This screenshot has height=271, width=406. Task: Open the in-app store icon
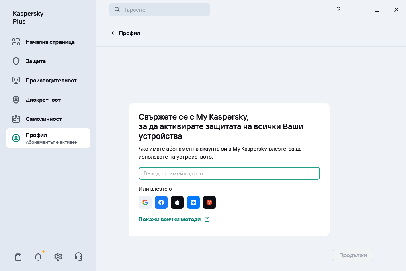pos(18,256)
